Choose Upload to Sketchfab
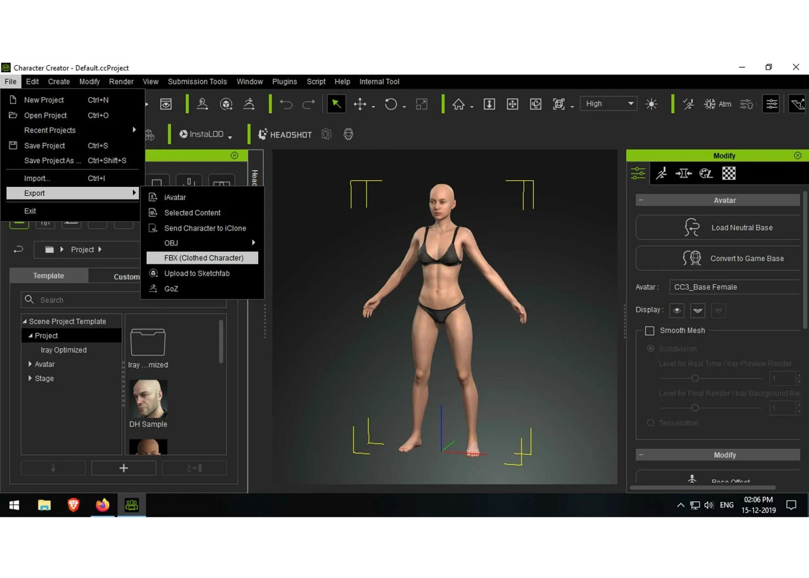809x578 pixels. tap(202, 273)
